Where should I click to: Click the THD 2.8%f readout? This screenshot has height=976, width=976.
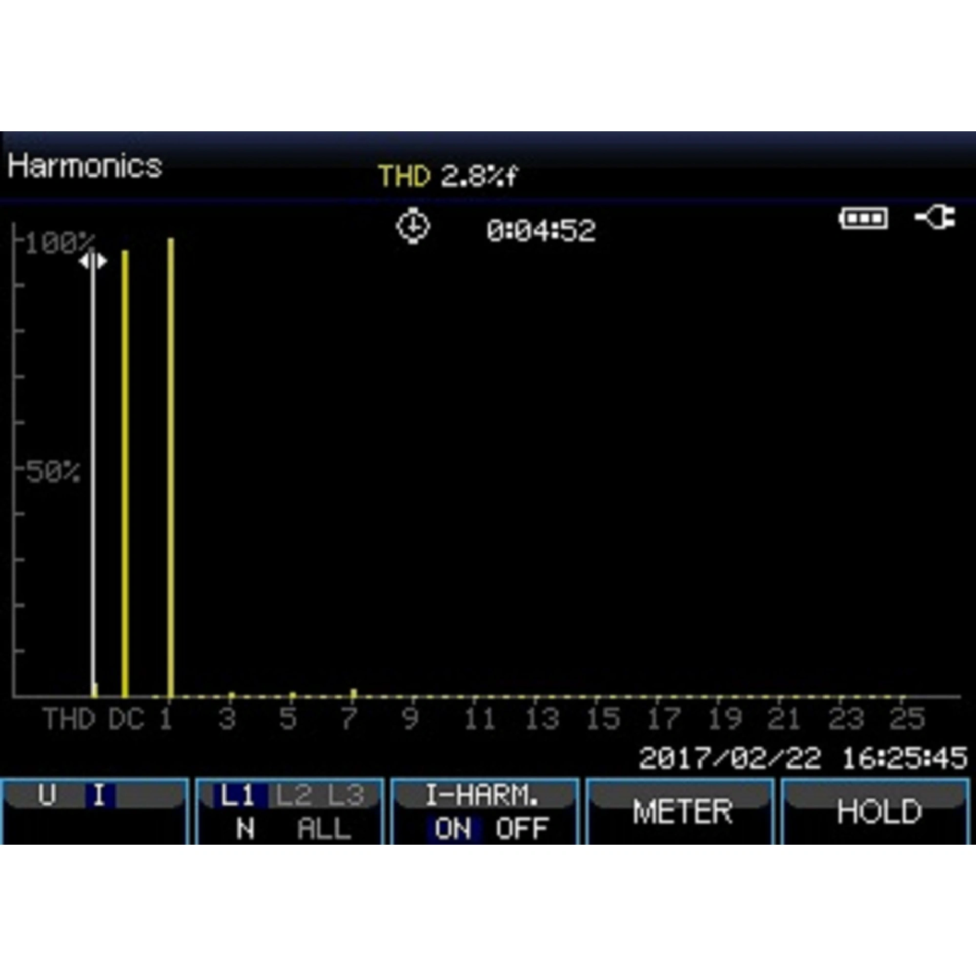448,176
